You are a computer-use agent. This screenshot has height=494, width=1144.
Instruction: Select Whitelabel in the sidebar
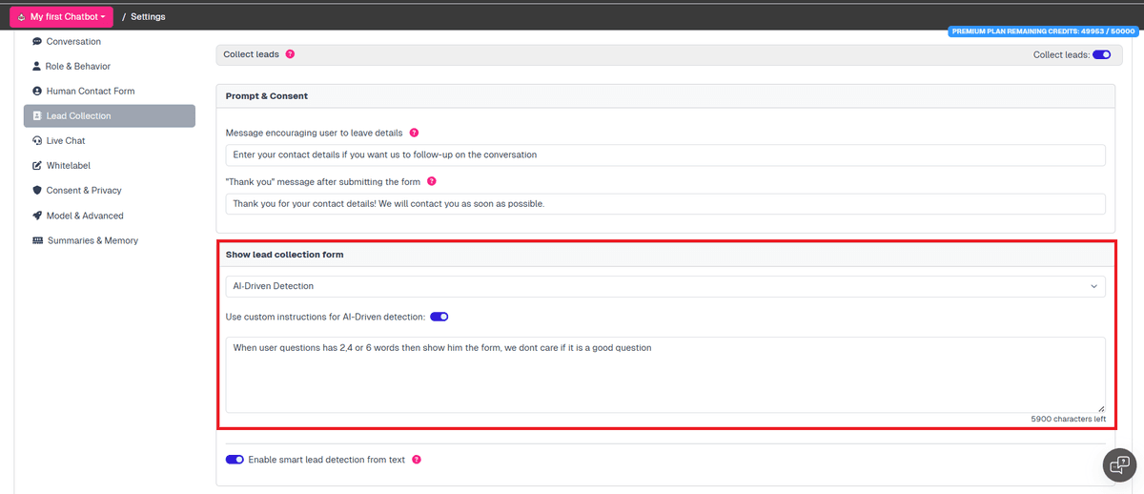67,166
